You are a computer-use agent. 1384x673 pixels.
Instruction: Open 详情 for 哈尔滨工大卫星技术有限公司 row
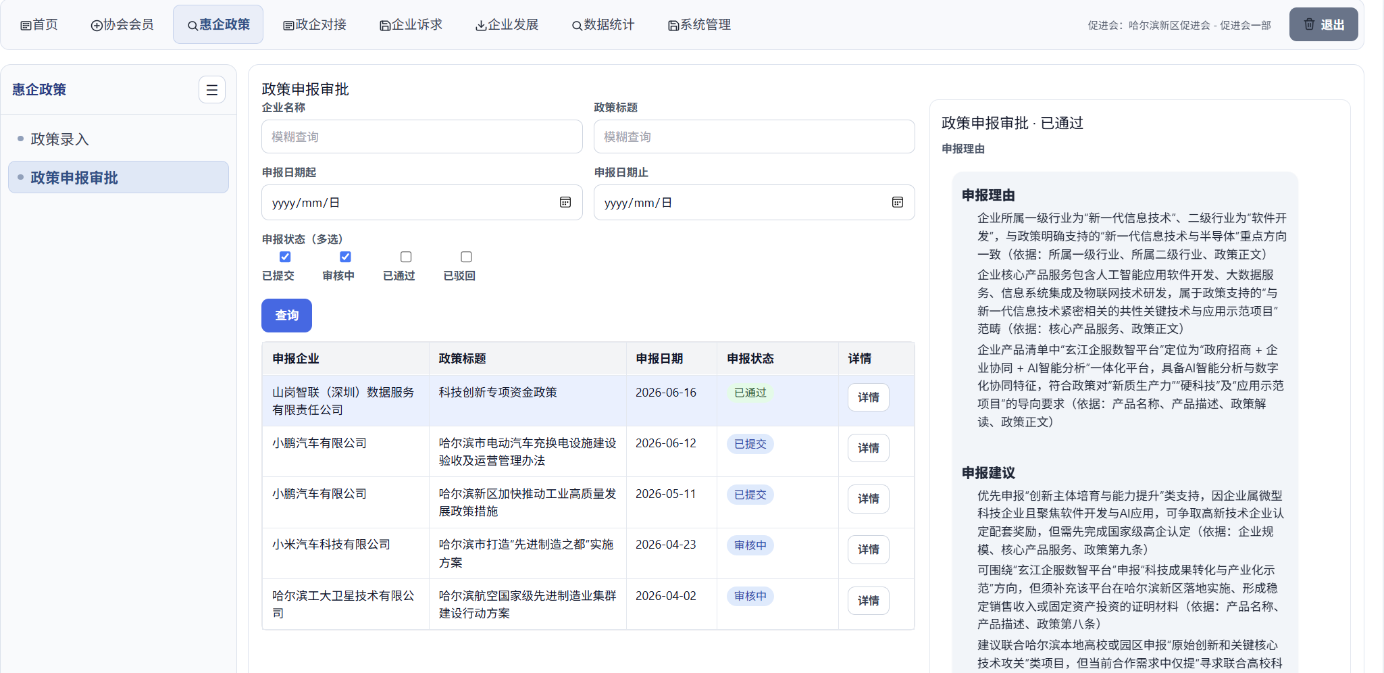[869, 601]
